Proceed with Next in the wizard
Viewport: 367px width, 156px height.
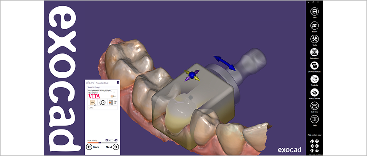112,147
